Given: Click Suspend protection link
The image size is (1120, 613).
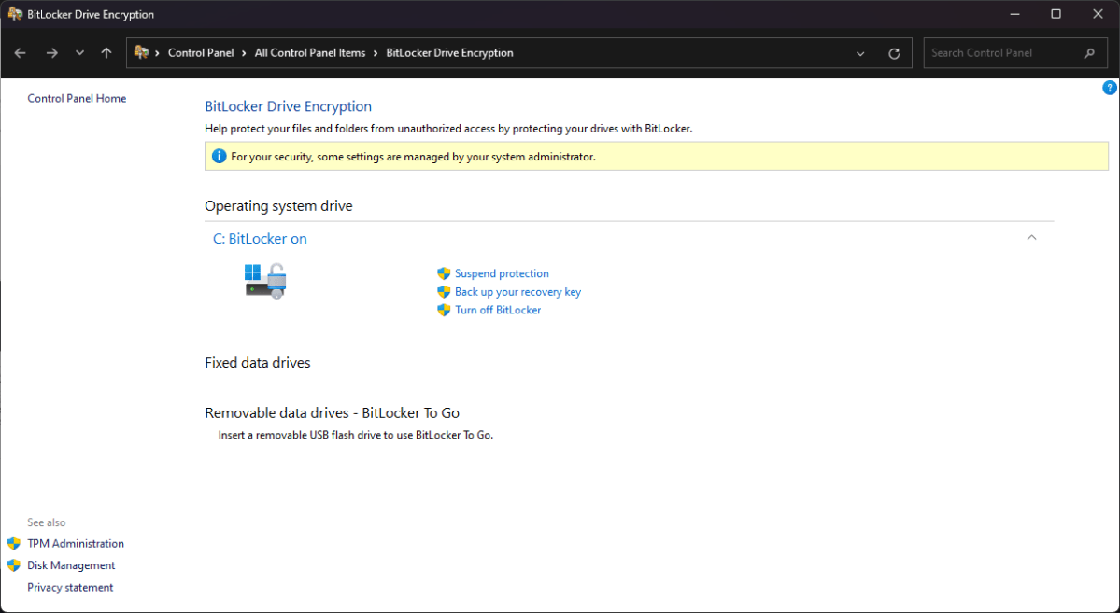Looking at the screenshot, I should coord(502,273).
